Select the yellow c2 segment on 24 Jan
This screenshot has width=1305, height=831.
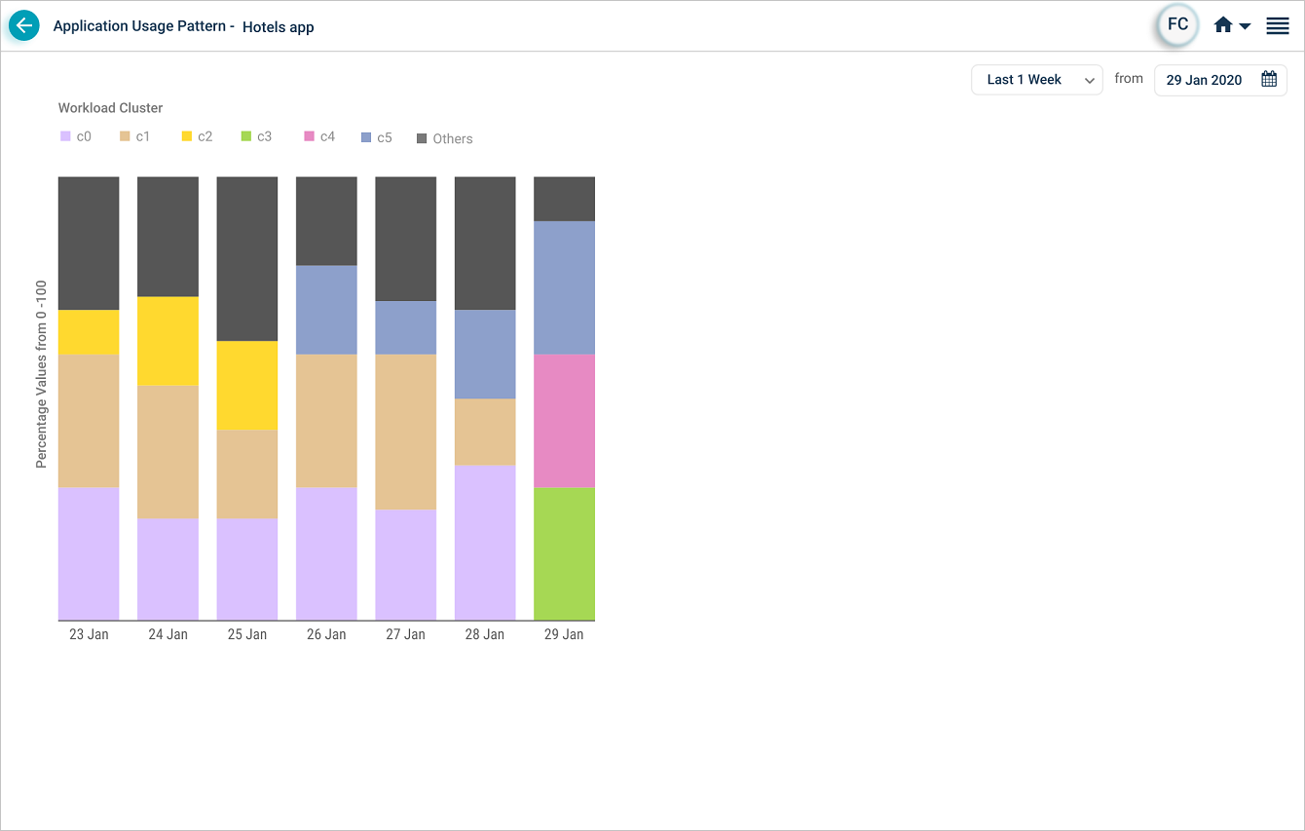click(x=168, y=341)
